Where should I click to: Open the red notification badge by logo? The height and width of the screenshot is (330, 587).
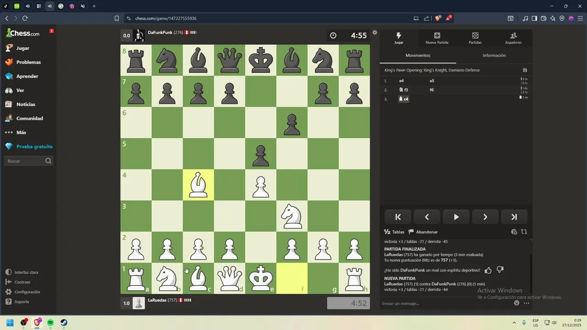click(51, 31)
